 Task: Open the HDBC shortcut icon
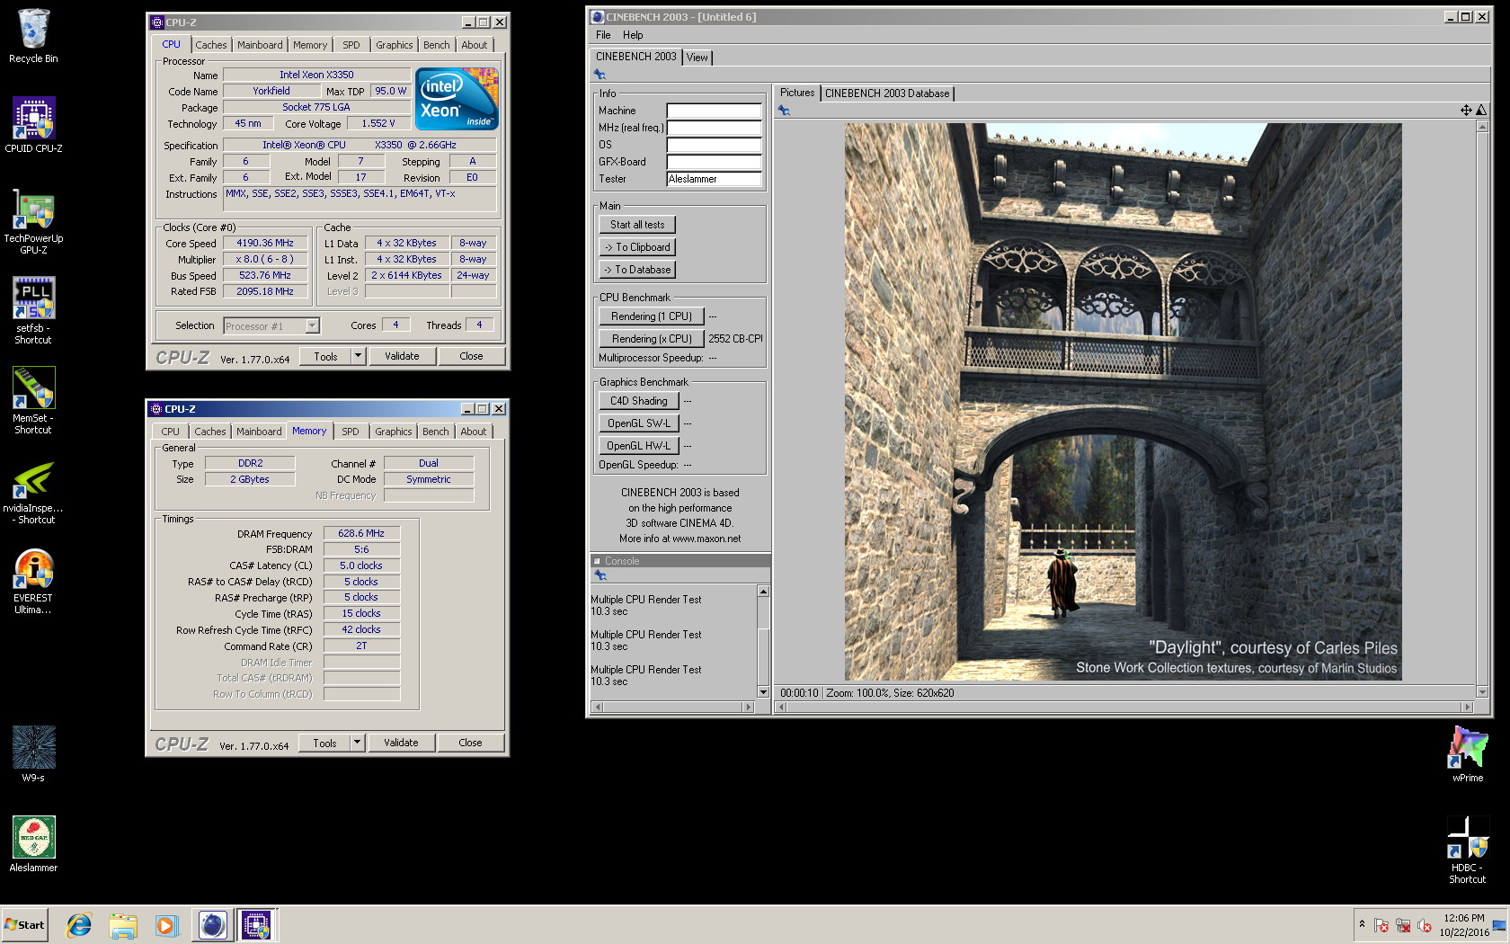point(1468,850)
